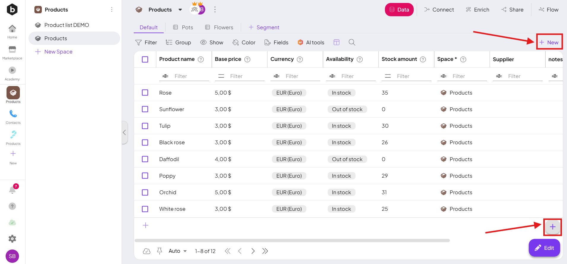Viewport: 567px width, 264px height.
Task: Switch to the Flowers segment tab
Action: click(219, 27)
